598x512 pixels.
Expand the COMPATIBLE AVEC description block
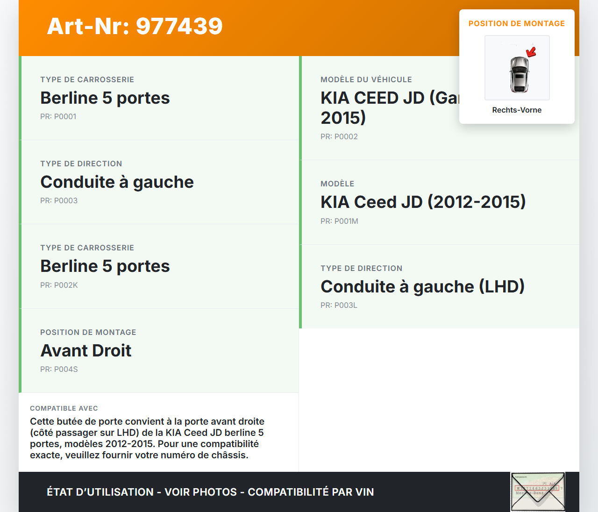pyautogui.click(x=159, y=432)
